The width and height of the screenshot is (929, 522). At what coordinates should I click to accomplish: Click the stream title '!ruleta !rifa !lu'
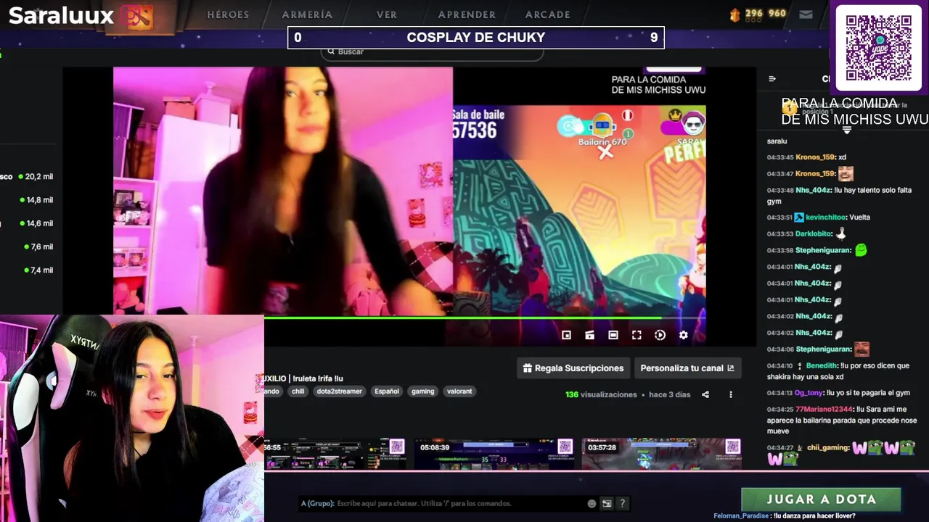(317, 378)
